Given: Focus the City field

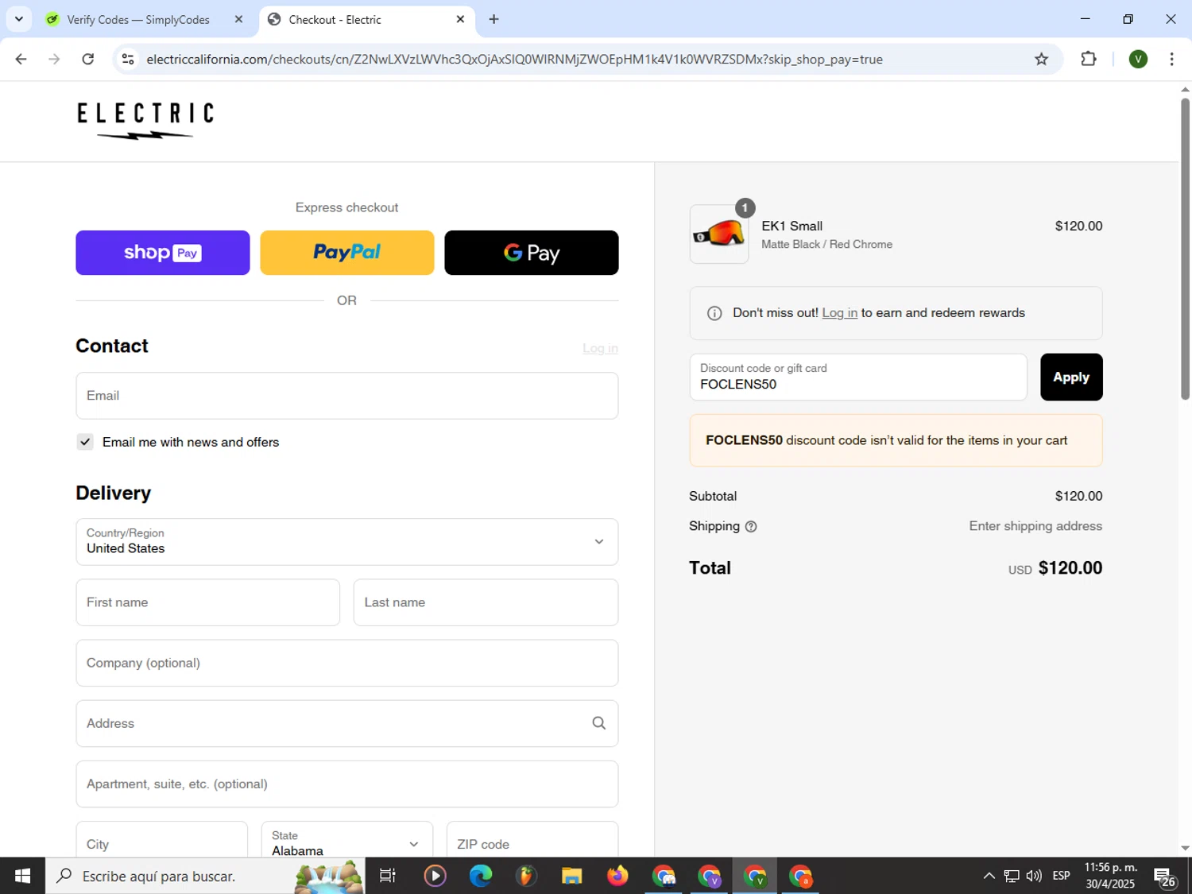Looking at the screenshot, I should coord(162,840).
